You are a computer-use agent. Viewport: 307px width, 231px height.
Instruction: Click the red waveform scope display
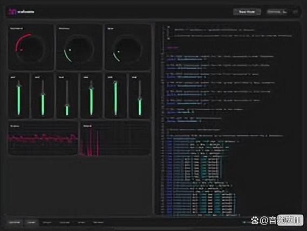(43, 138)
